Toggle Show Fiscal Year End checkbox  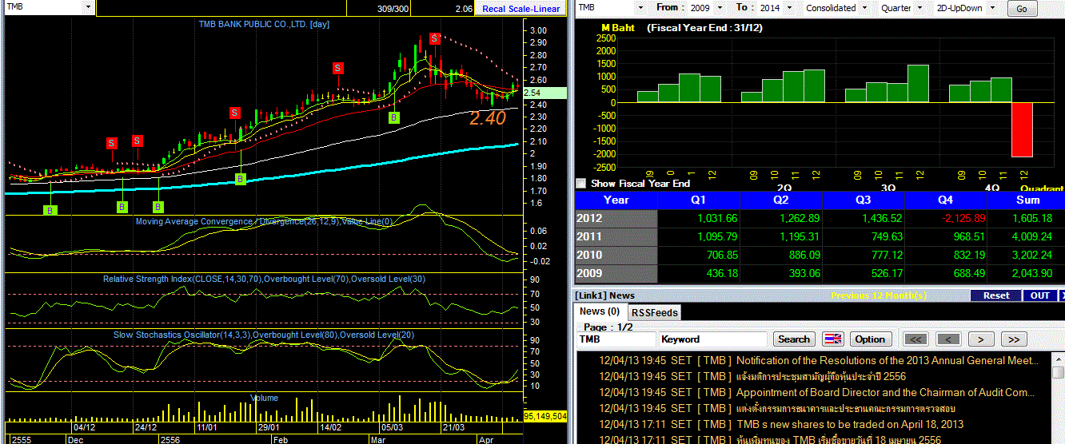click(580, 183)
